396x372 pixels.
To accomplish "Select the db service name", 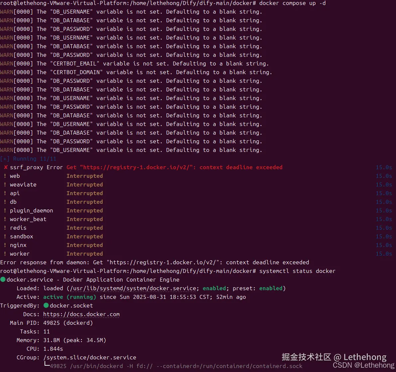I will pos(13,202).
